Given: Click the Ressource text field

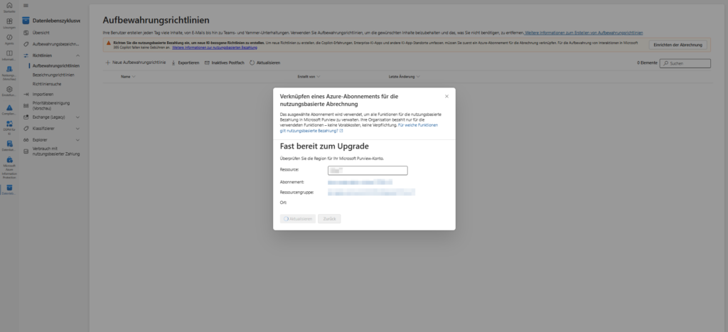Looking at the screenshot, I should coord(367,171).
